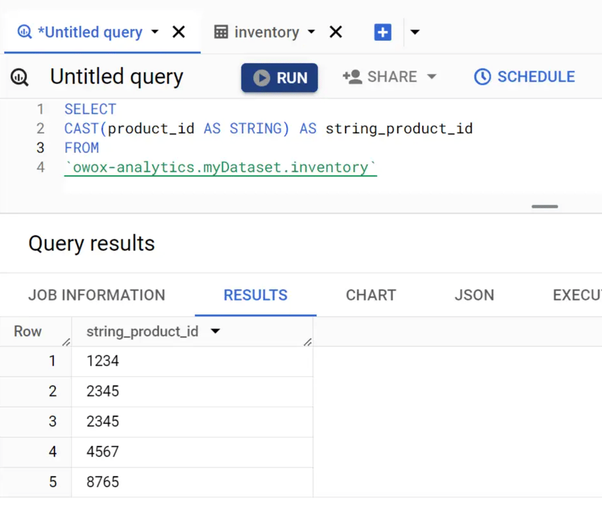The height and width of the screenshot is (505, 602).
Task: Open the Share dropdown arrow
Action: tap(432, 77)
